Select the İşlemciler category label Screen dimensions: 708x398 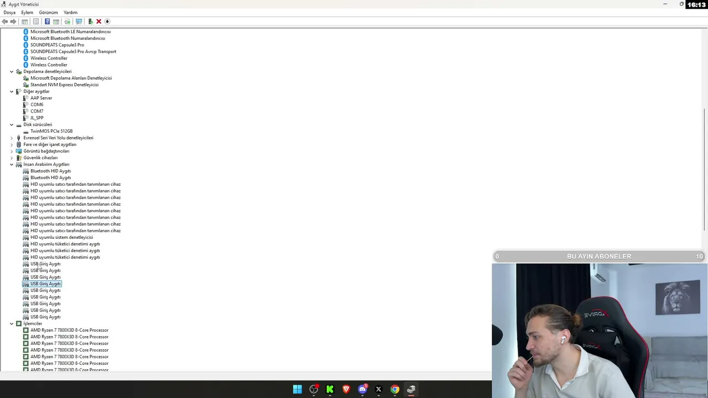pos(33,323)
